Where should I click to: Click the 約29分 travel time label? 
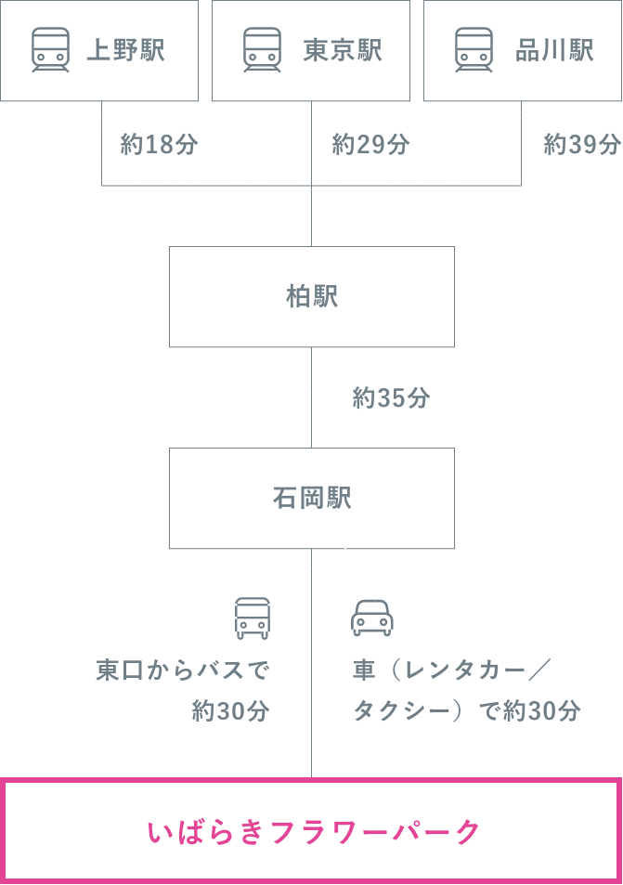tap(370, 145)
